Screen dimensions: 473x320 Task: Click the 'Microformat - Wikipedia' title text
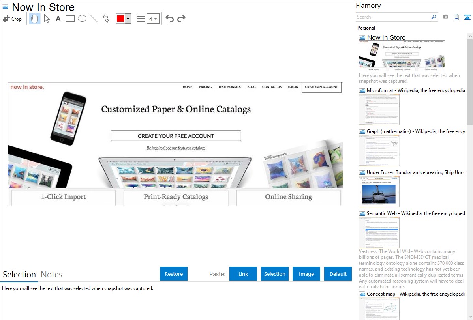pos(416,90)
